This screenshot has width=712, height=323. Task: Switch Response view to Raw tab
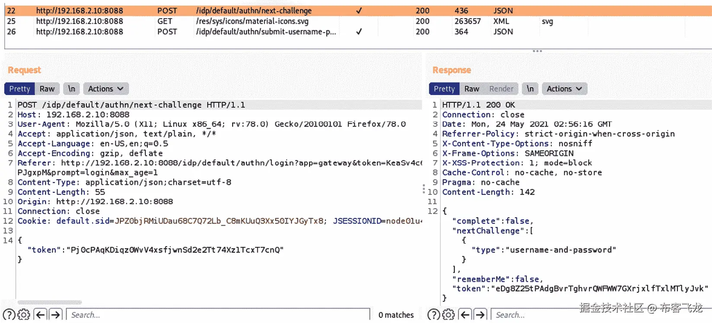(472, 89)
